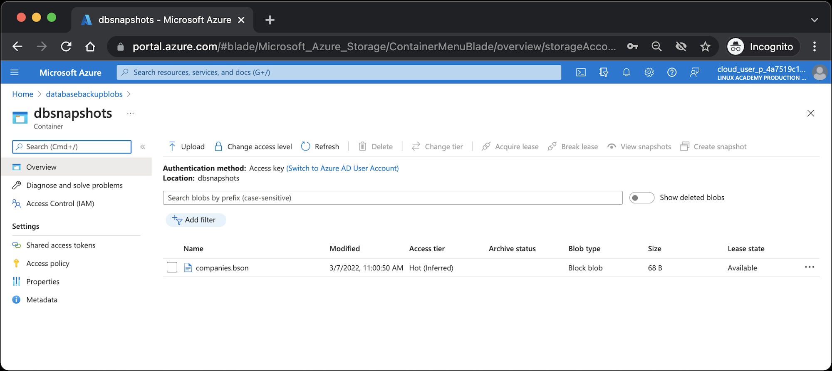Open portal settings gear
This screenshot has height=371, width=832.
649,72
